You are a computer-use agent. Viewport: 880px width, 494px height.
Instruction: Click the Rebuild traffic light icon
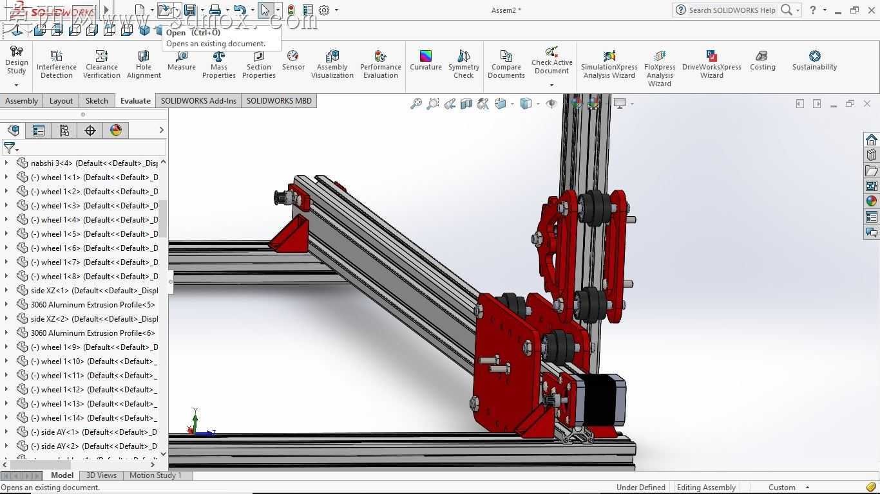pos(291,10)
